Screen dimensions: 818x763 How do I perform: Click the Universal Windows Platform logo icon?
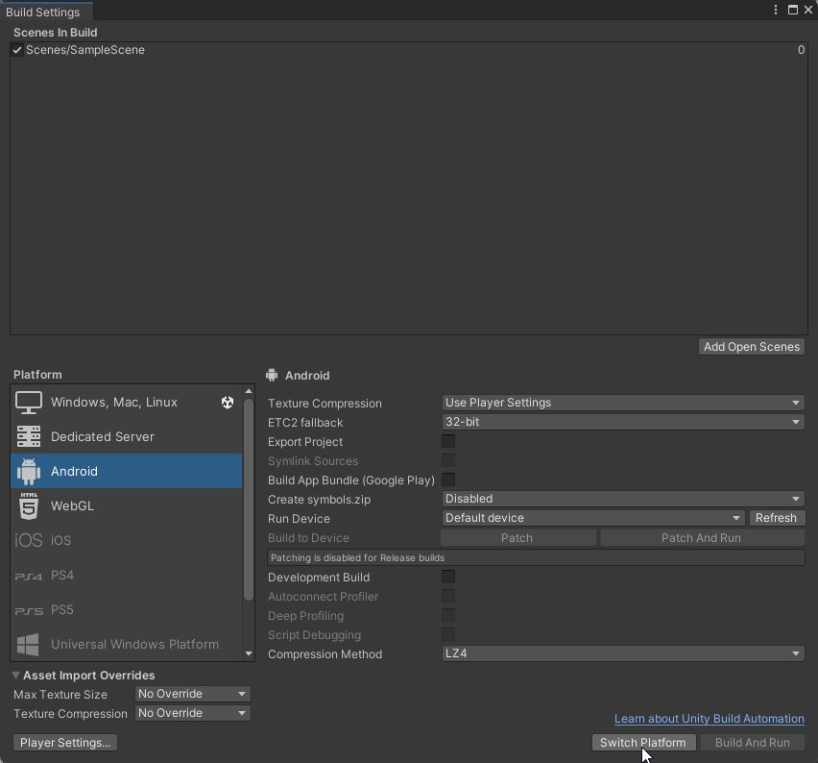[x=28, y=645]
